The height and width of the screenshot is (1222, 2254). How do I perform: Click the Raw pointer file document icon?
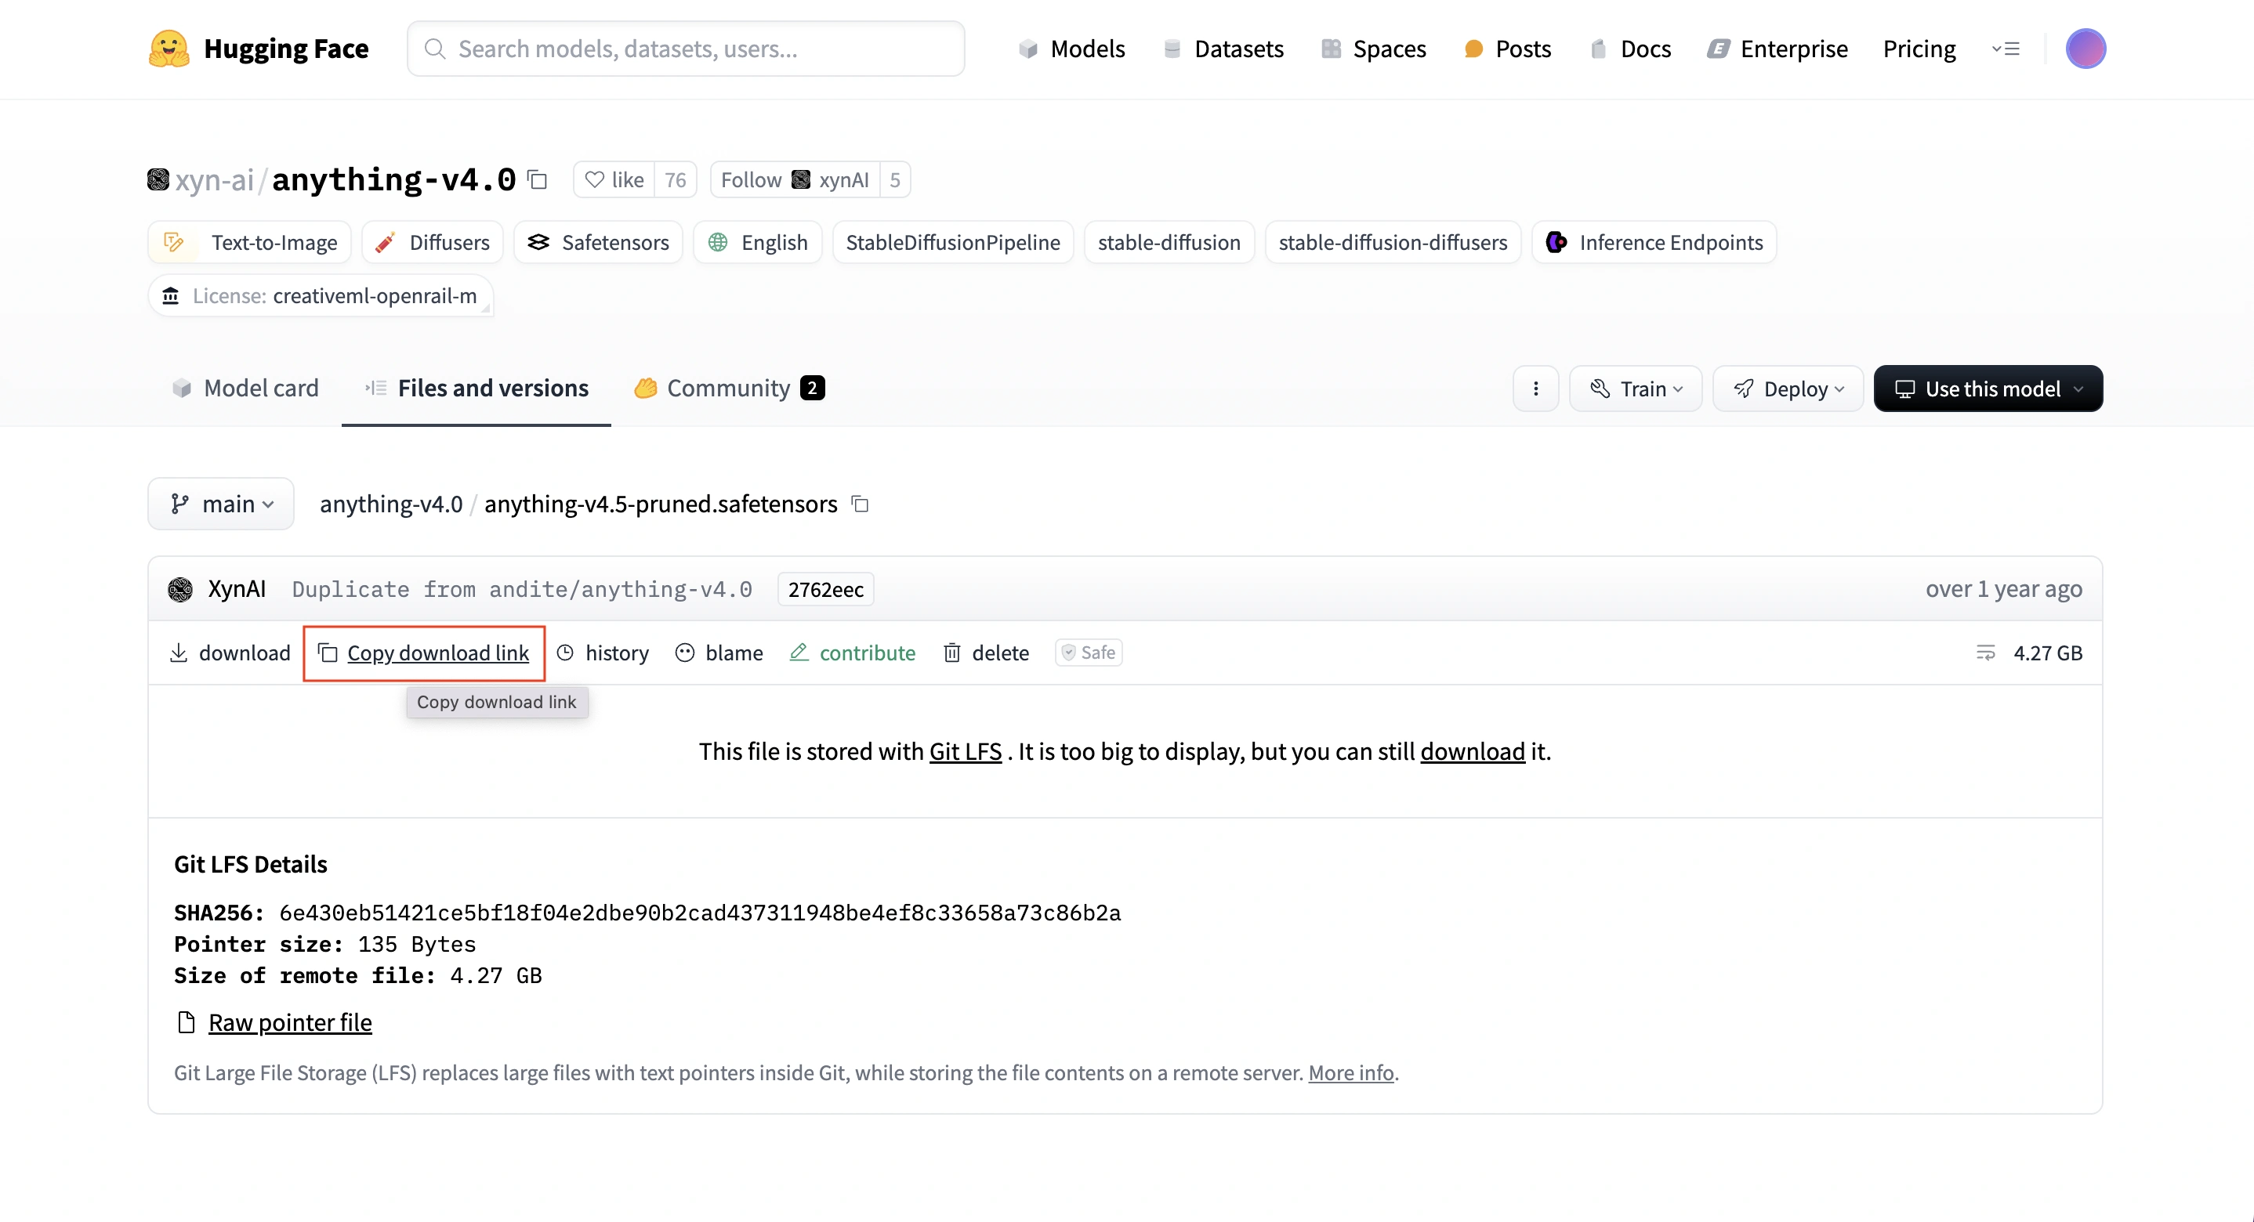tap(186, 1021)
